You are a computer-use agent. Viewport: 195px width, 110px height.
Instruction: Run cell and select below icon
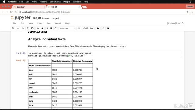point(47,28)
